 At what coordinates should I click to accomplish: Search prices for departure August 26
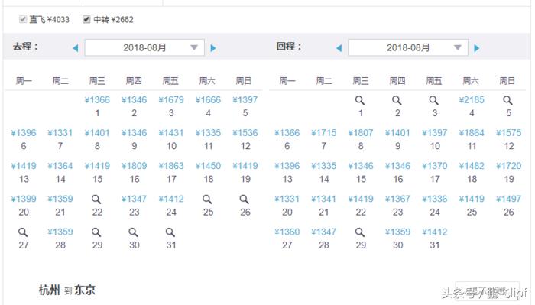(245, 199)
